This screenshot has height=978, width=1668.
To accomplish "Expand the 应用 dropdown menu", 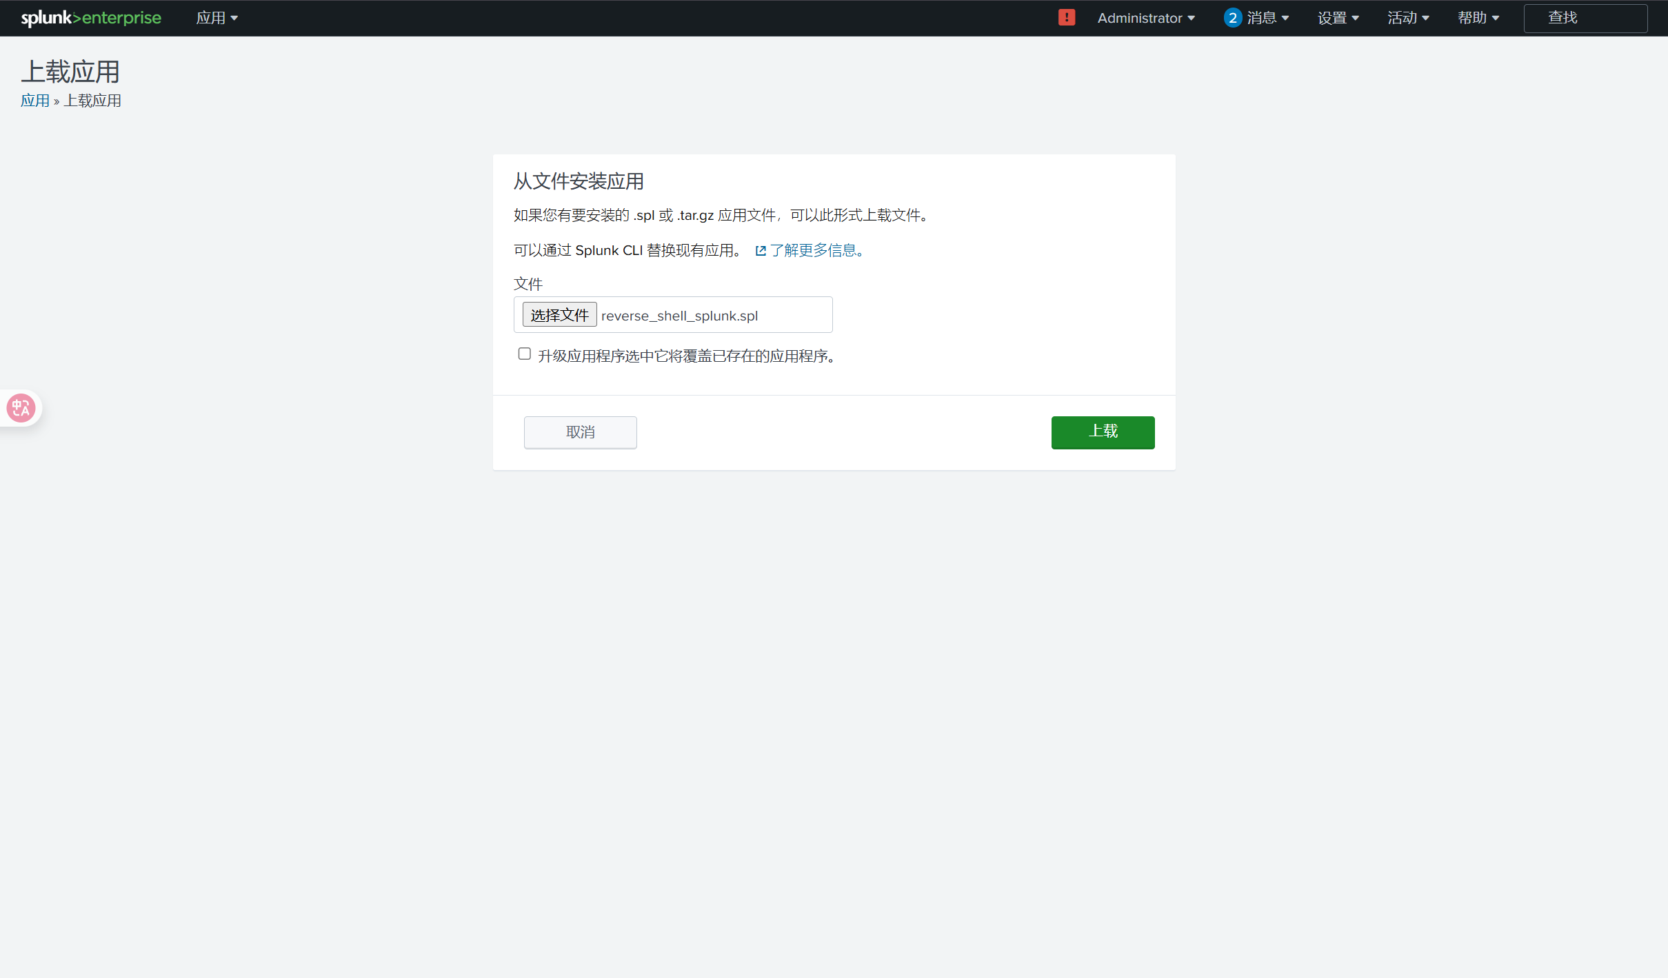I will [x=217, y=18].
